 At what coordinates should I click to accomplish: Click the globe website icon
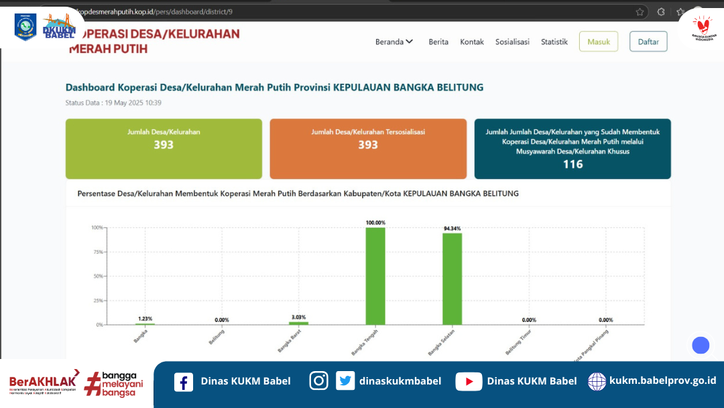tap(597, 381)
